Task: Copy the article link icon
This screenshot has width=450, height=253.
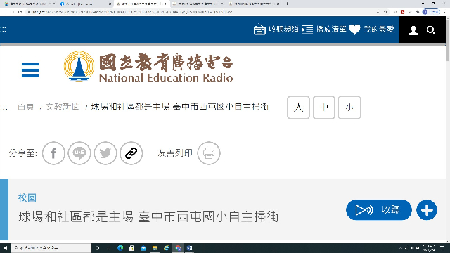Action: point(131,153)
